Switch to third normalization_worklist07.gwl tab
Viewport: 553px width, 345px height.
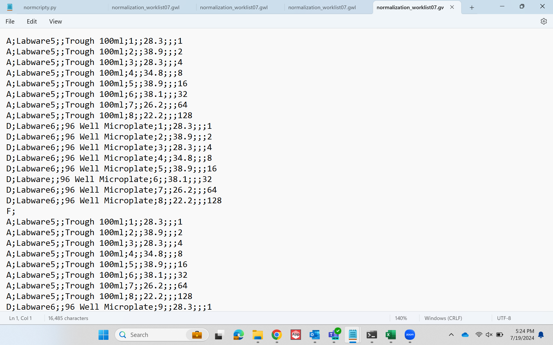234,7
